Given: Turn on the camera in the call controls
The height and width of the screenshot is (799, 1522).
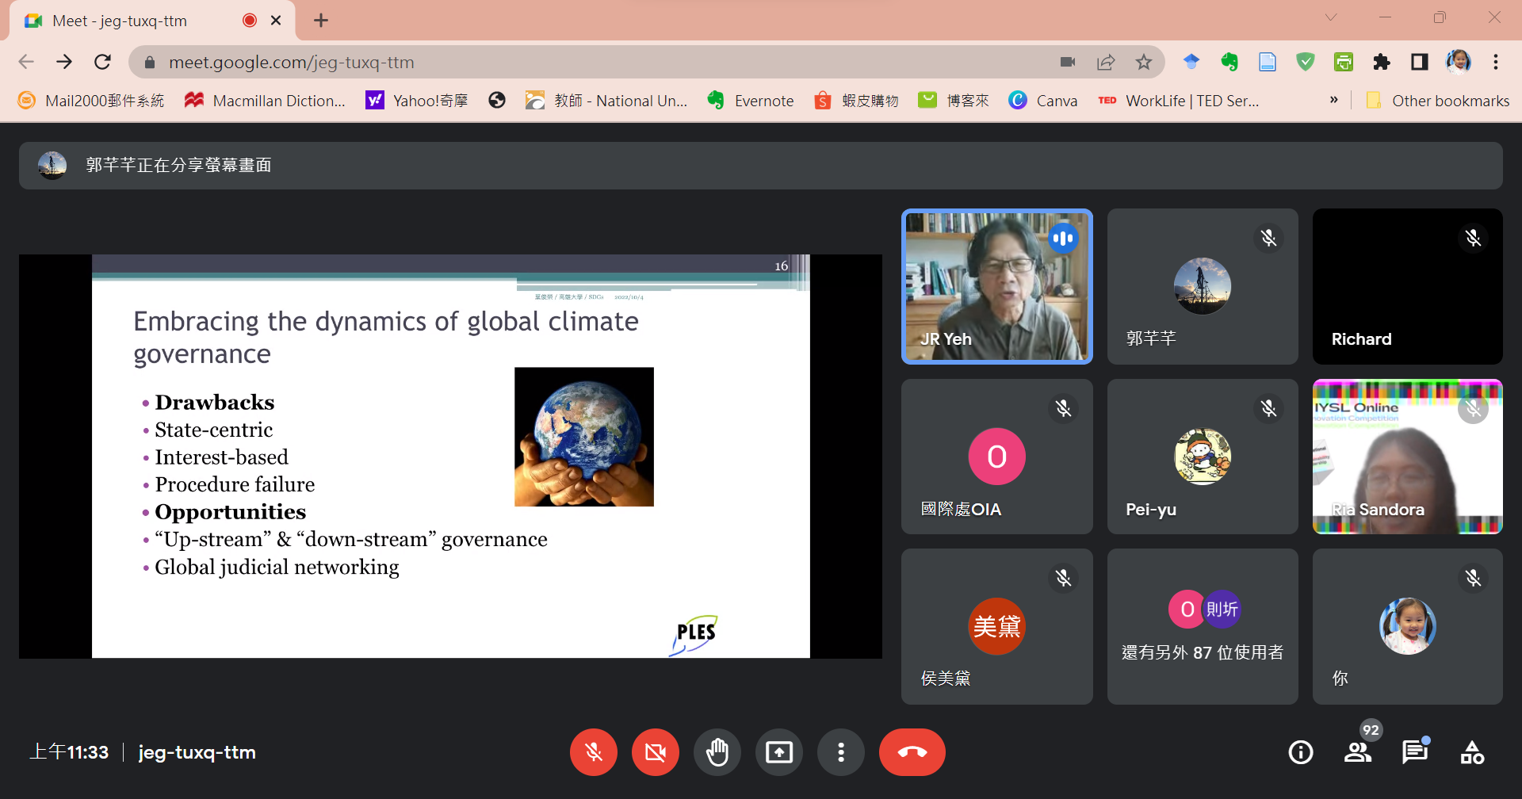Looking at the screenshot, I should coord(655,751).
